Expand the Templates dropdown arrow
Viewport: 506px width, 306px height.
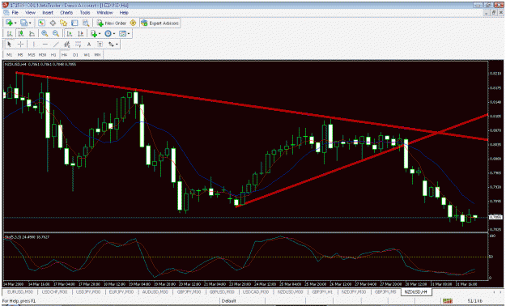(x=129, y=34)
